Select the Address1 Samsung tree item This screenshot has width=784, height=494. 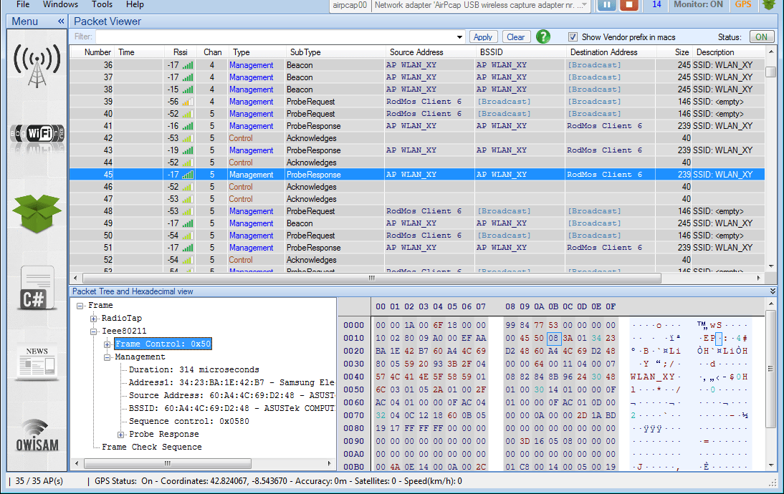click(x=231, y=382)
